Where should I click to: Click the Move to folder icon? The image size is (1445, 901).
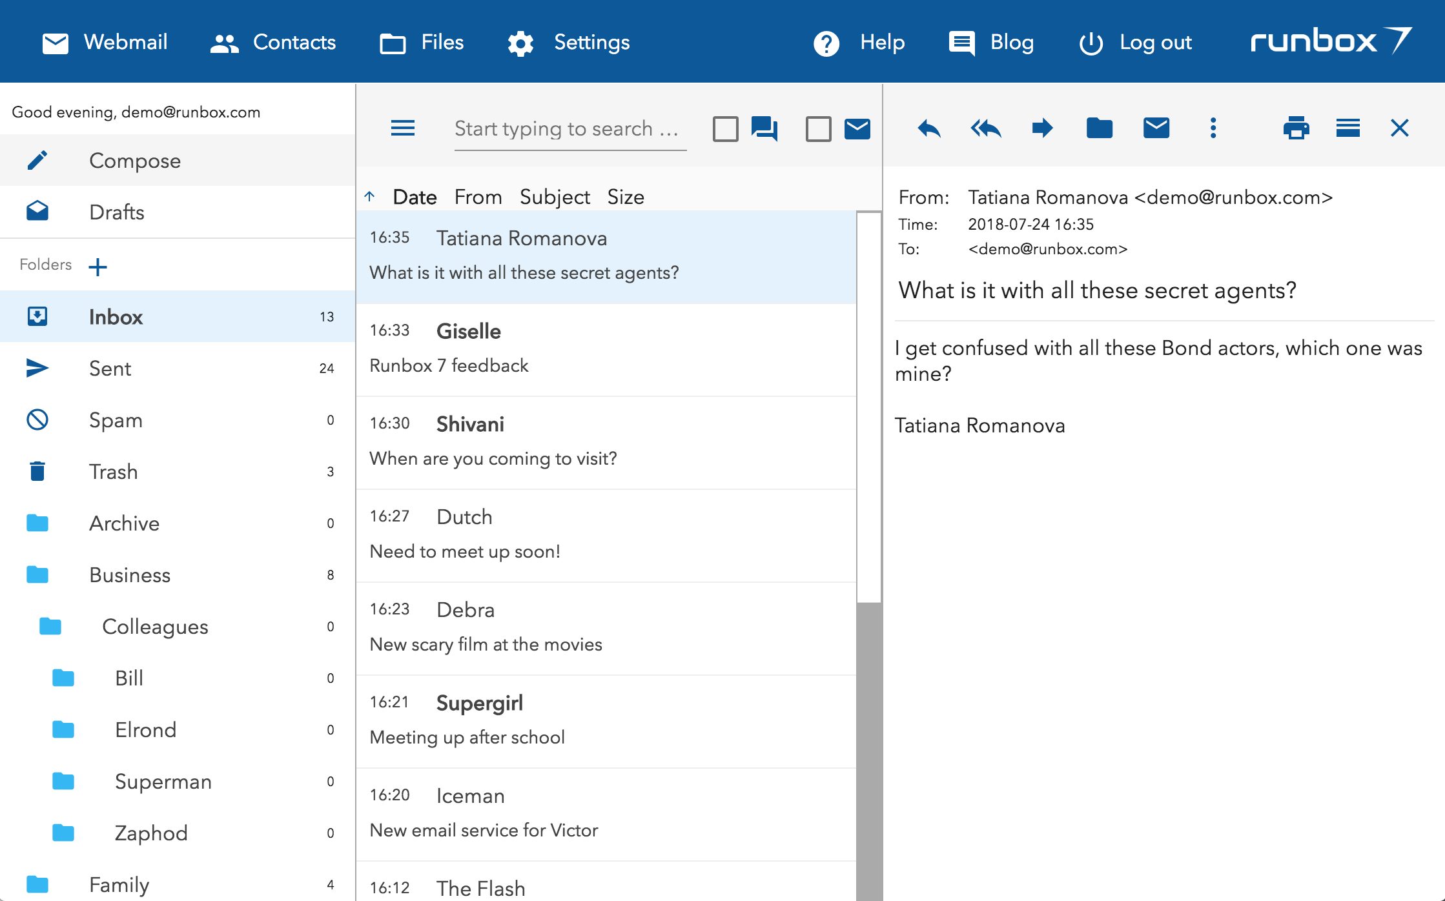click(x=1100, y=128)
